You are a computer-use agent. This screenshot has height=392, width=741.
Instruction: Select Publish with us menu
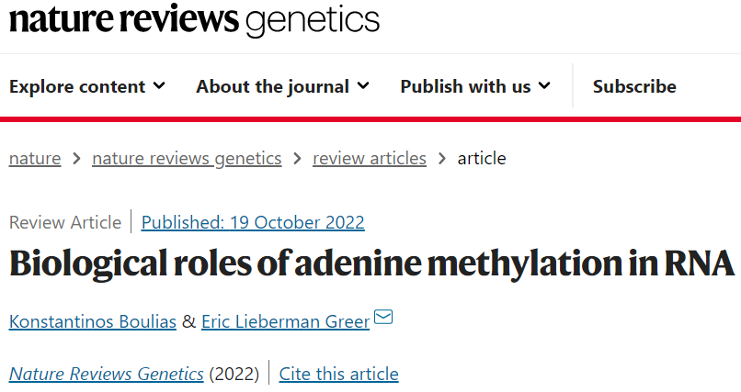465,86
